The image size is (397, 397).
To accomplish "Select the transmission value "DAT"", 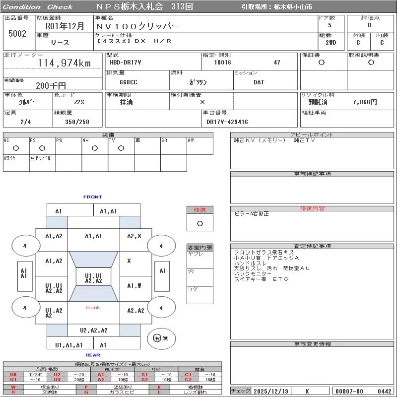I will 259,82.
